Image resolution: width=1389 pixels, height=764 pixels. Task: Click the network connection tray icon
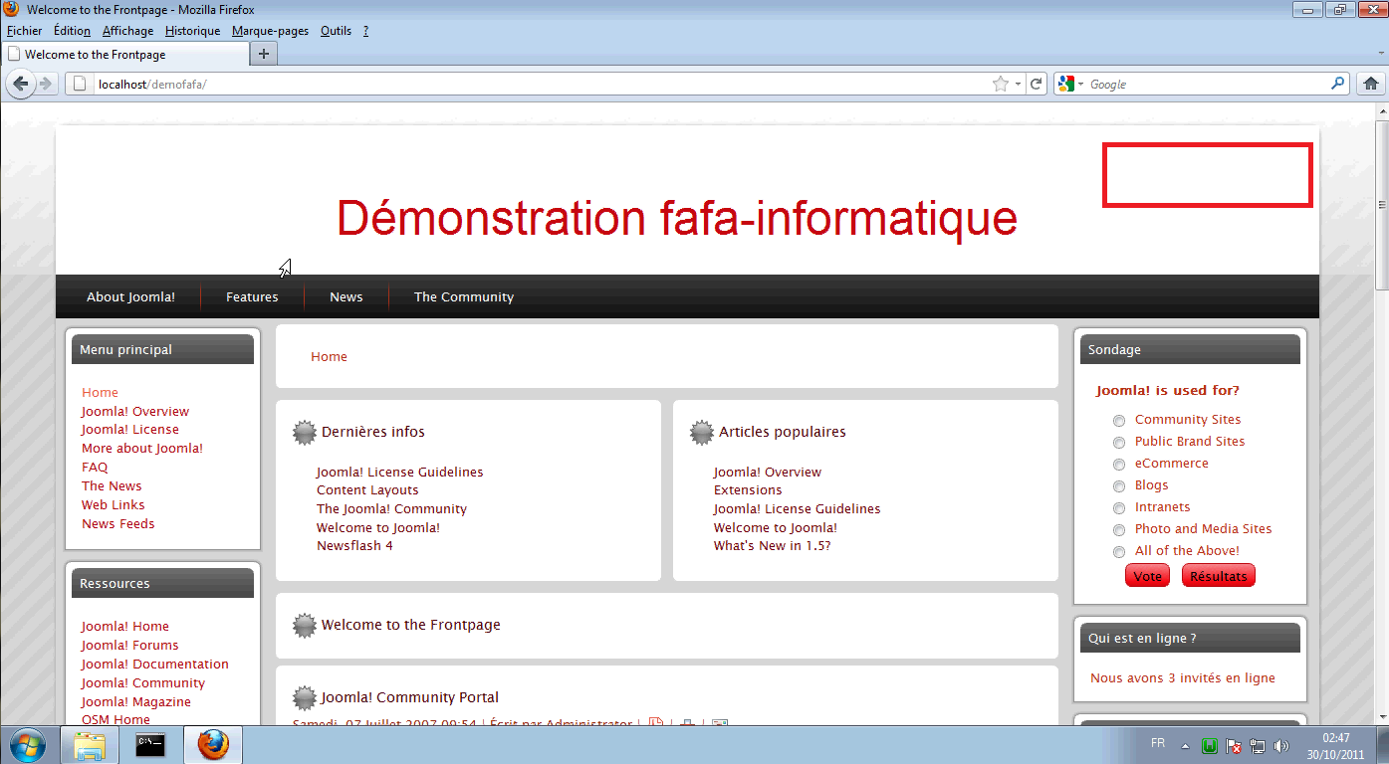point(1258,745)
